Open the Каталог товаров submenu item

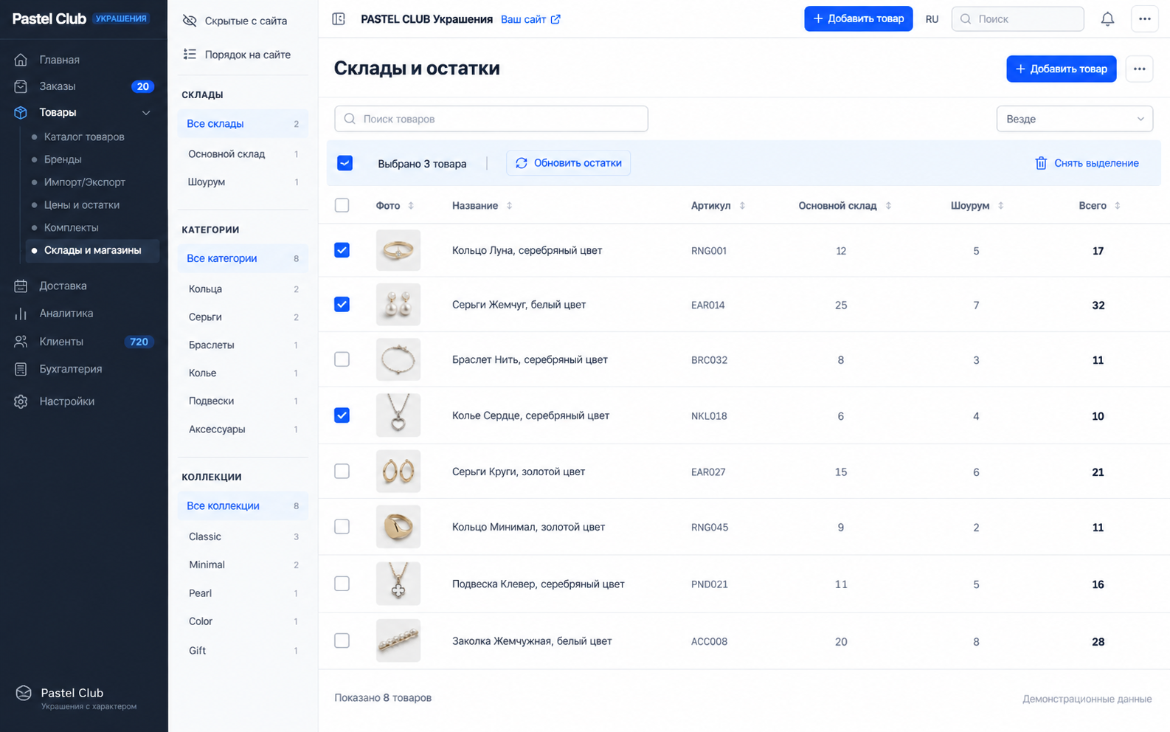(x=84, y=137)
